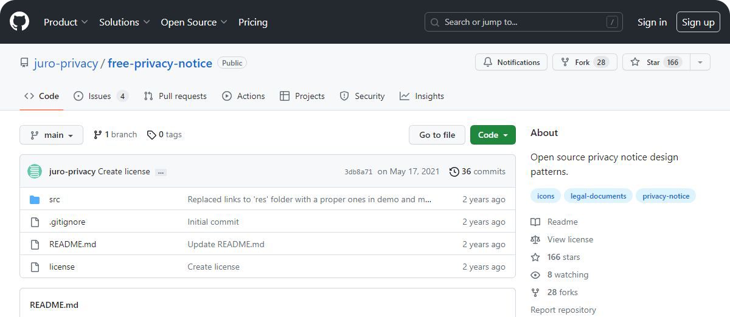Open the free-privacy-notice repository link

[x=160, y=63]
